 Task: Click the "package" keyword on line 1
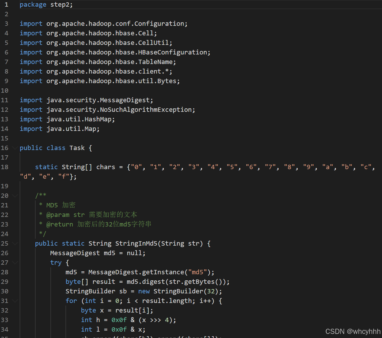[x=33, y=5]
